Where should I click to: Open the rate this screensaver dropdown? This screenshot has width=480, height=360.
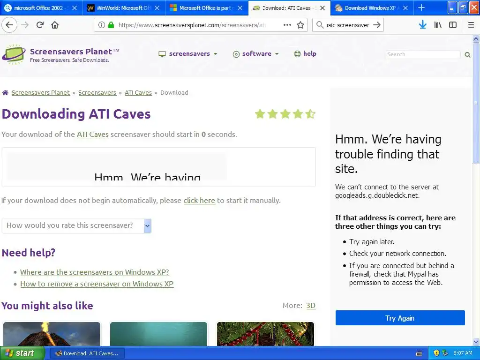pyautogui.click(x=76, y=225)
